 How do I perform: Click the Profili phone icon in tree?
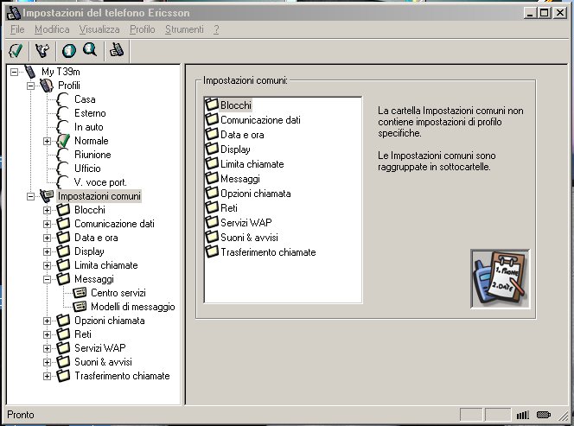[47, 86]
